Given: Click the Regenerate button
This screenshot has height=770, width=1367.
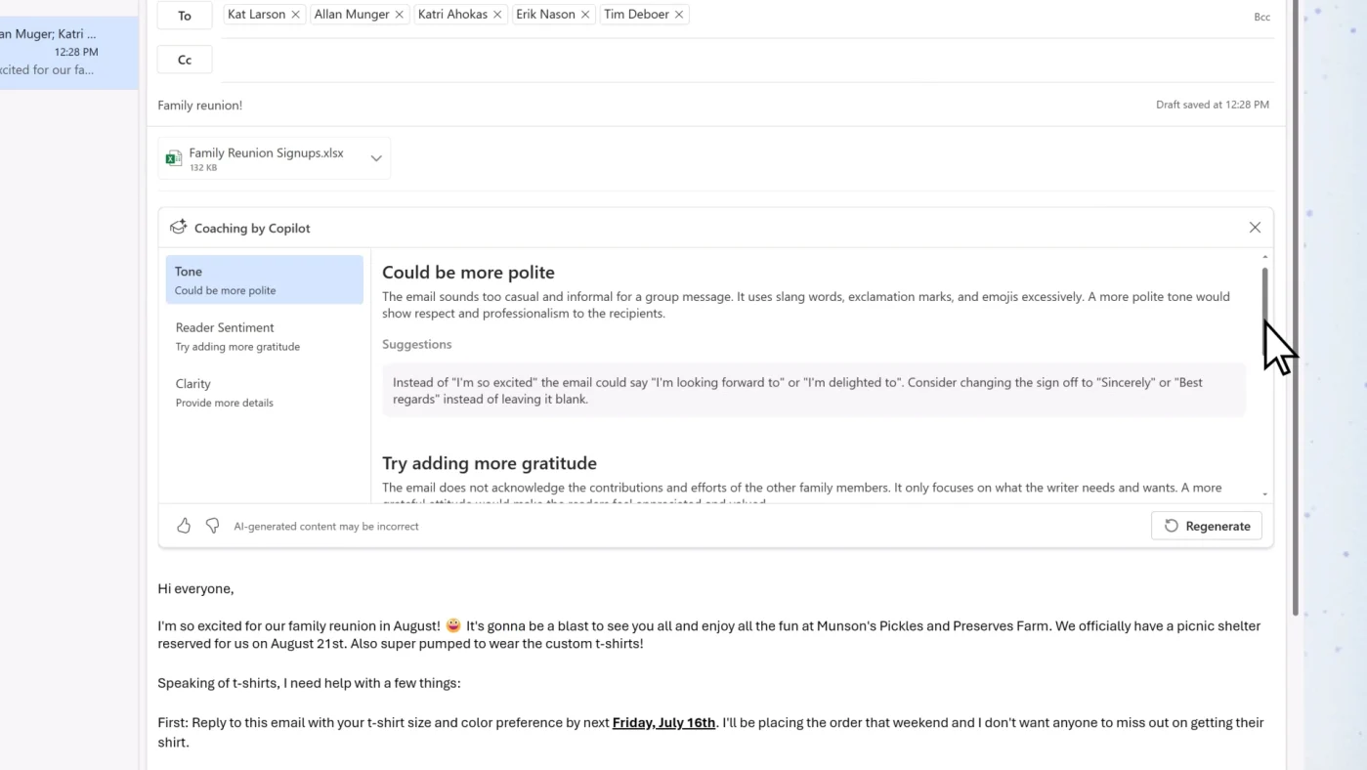Looking at the screenshot, I should [1207, 526].
